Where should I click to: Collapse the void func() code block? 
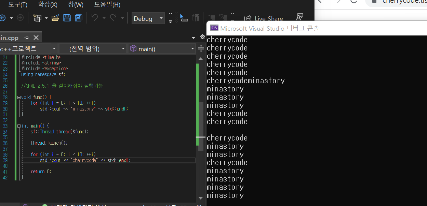(x=19, y=97)
